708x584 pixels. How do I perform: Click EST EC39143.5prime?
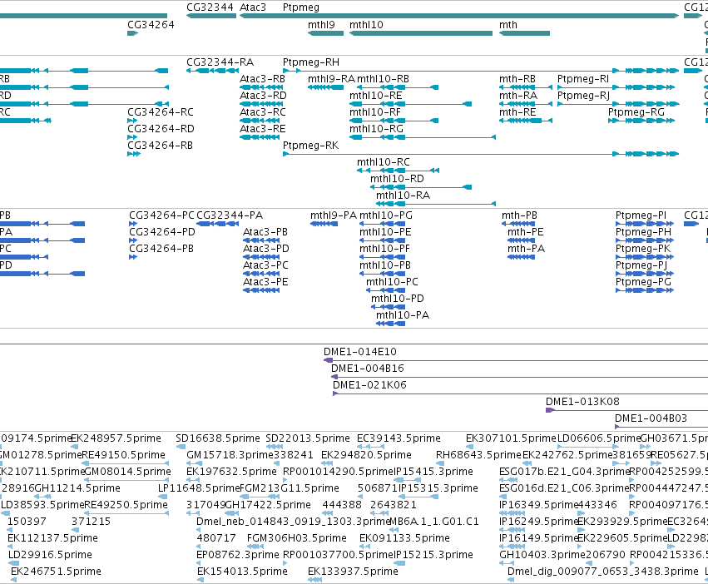pos(399,438)
